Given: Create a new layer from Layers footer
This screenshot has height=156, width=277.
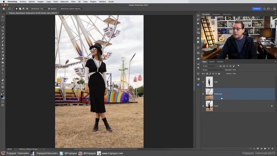Looking at the screenshot, I should pos(269,149).
